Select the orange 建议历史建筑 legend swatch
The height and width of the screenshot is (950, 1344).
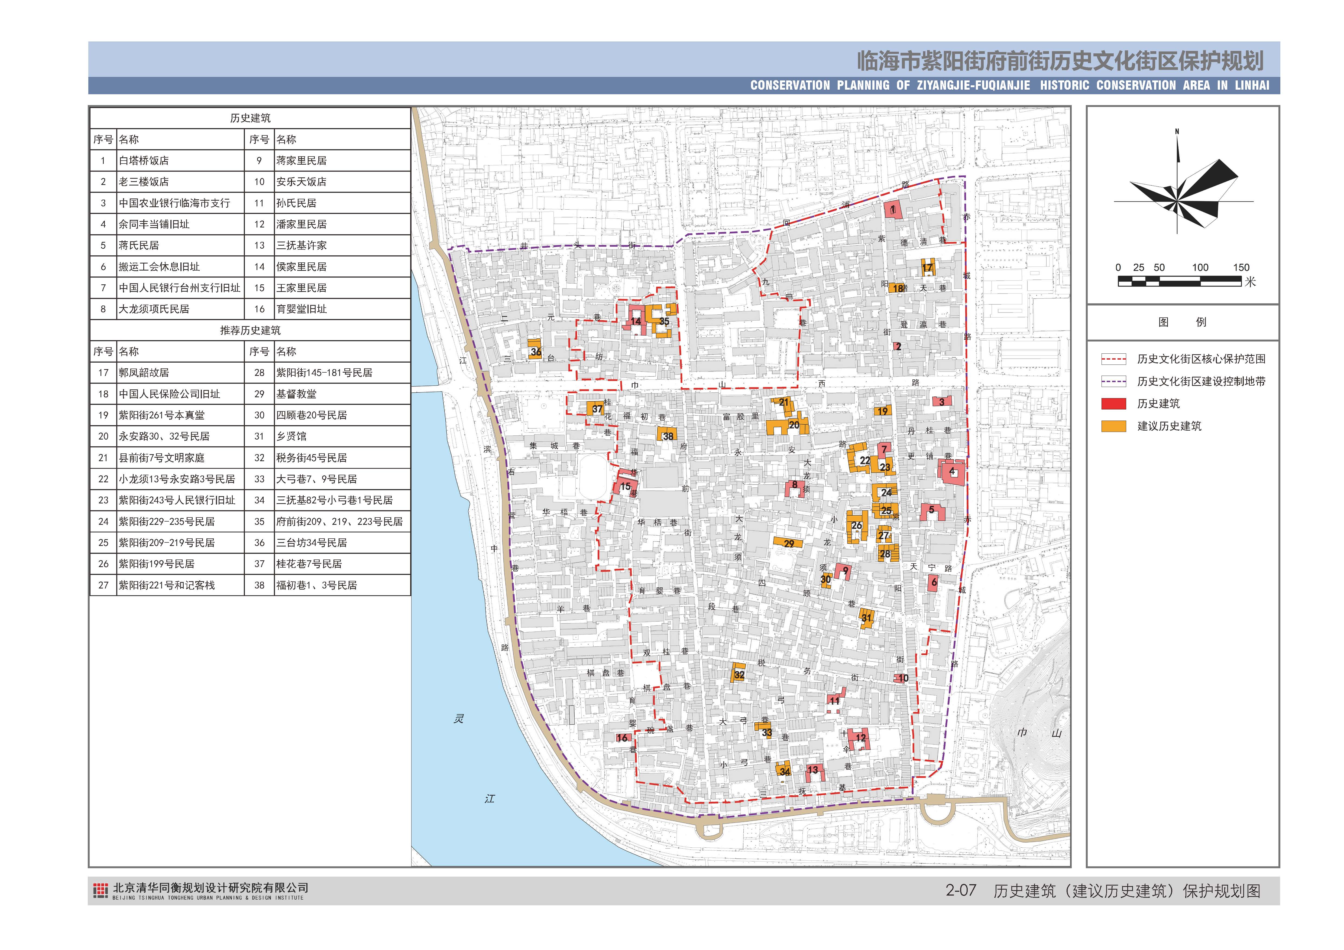pyautogui.click(x=1113, y=427)
